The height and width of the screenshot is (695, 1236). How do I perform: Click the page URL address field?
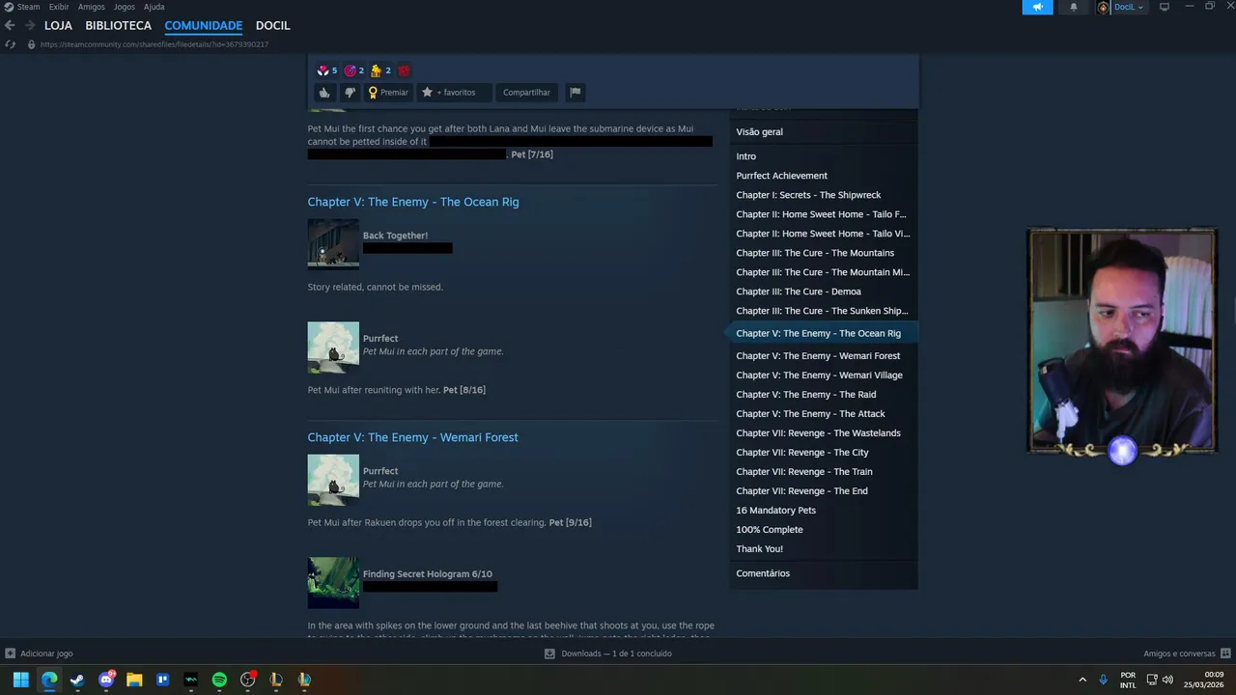(x=154, y=44)
